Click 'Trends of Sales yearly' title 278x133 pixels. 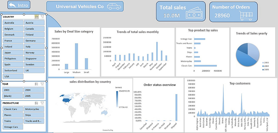[252, 33]
